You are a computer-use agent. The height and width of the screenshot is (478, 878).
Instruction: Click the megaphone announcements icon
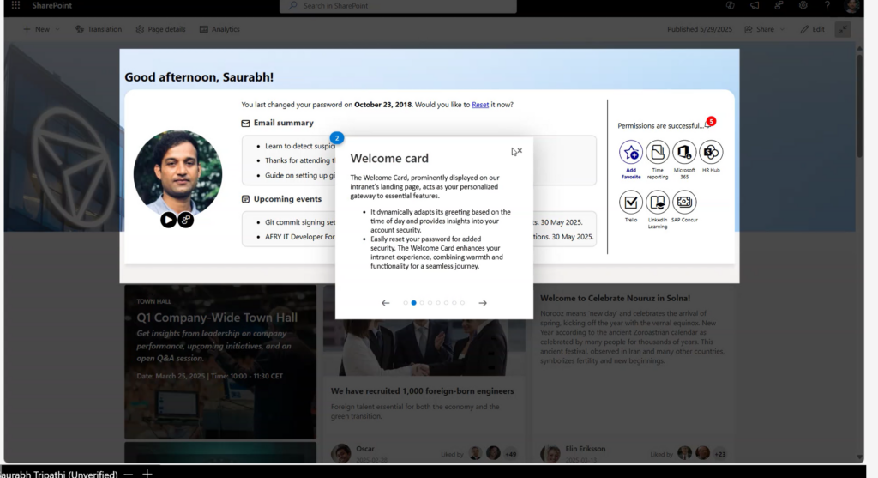[755, 6]
